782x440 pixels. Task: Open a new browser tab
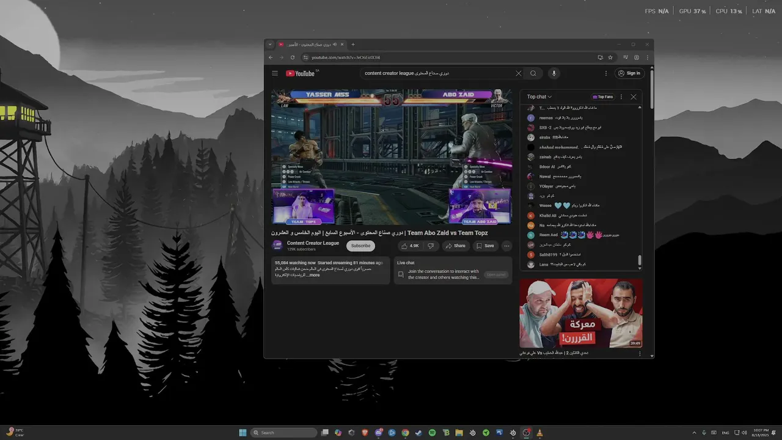[x=353, y=45]
